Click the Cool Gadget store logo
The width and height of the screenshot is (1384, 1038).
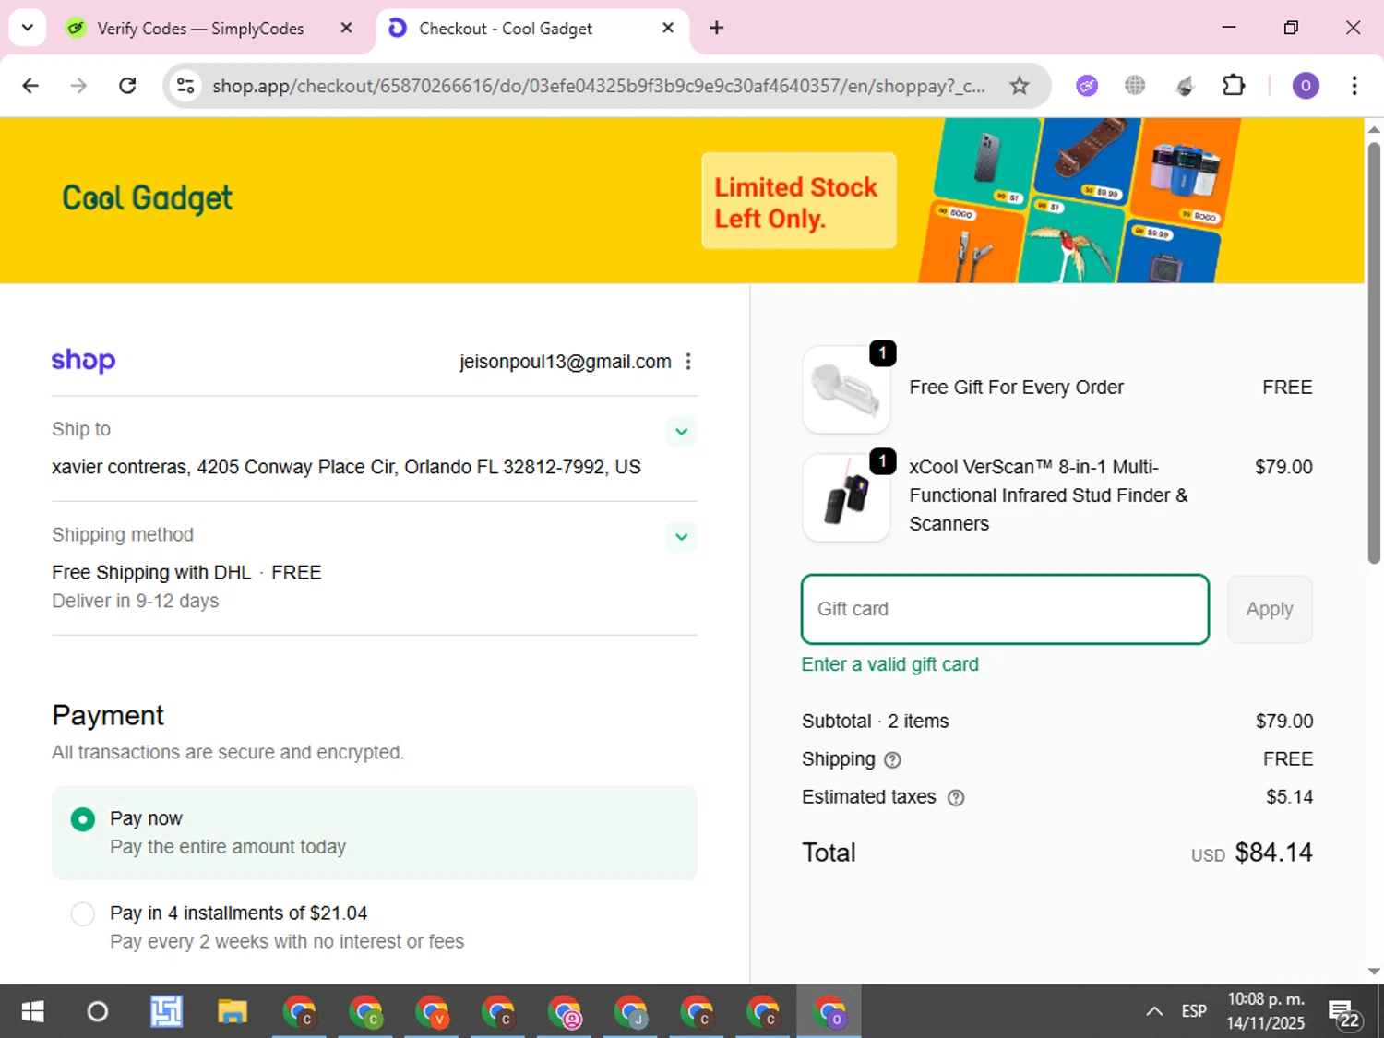[148, 198]
